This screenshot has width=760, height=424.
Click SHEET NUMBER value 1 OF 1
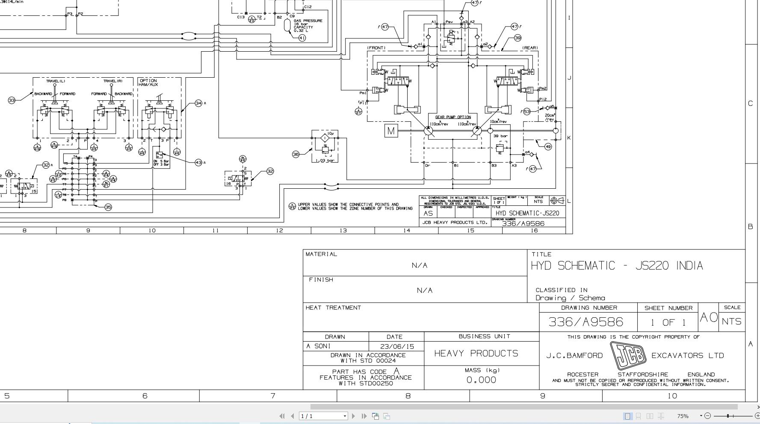click(668, 322)
